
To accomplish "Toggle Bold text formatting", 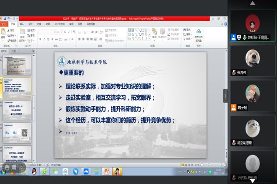I will 40,39.
